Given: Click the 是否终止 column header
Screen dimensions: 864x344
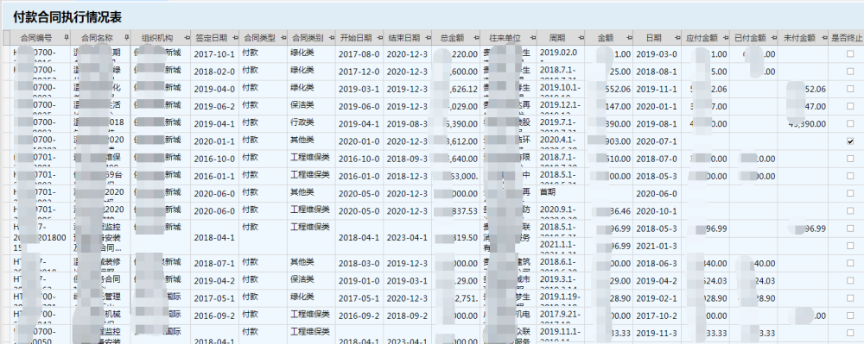Looking at the screenshot, I should tap(847, 38).
